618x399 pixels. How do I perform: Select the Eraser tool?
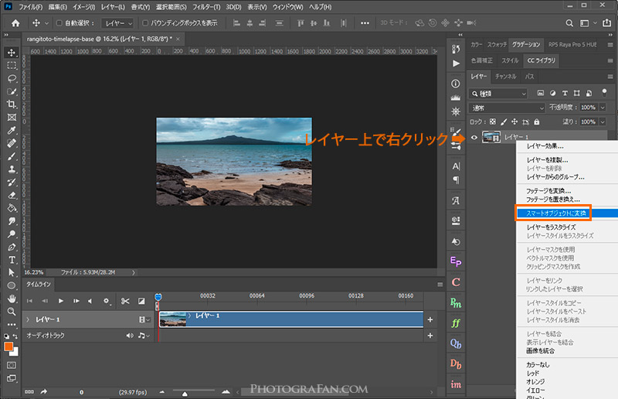tap(12, 195)
